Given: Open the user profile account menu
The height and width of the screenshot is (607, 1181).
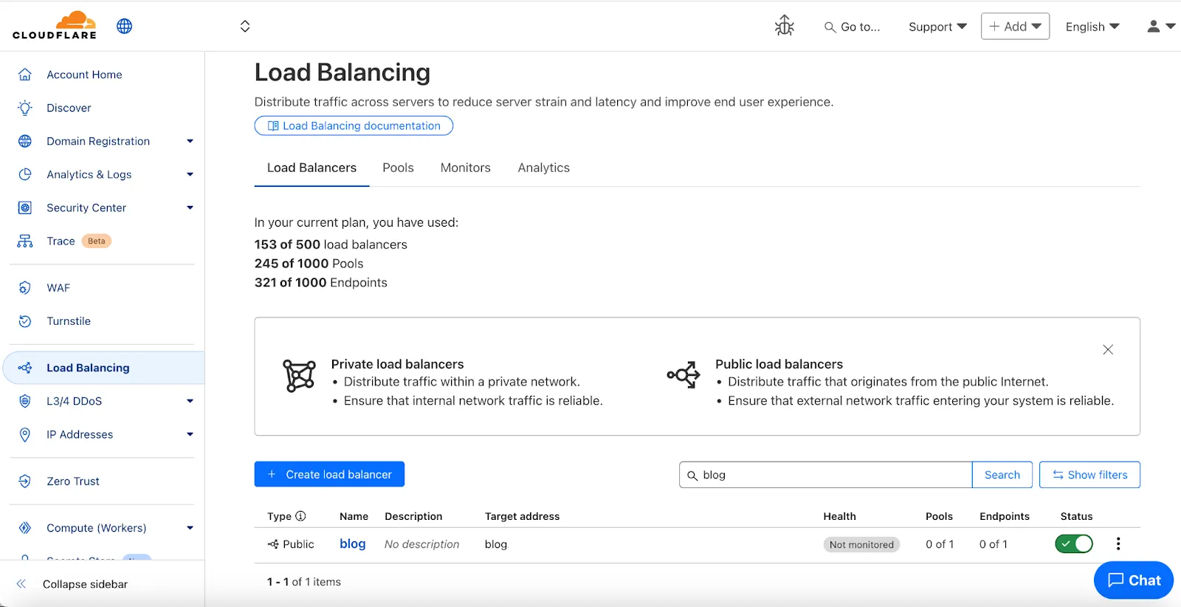Looking at the screenshot, I should click(1160, 27).
